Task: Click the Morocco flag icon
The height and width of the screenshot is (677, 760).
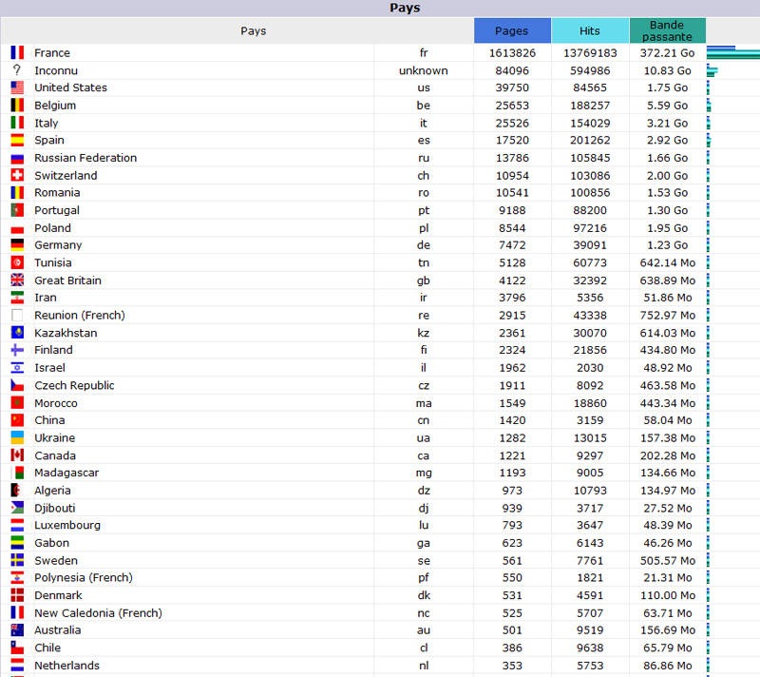Action: pos(17,402)
